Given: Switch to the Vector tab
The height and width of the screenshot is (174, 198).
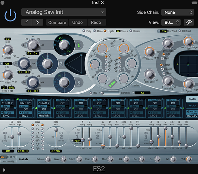Looking at the screenshot, I should click(192, 105).
